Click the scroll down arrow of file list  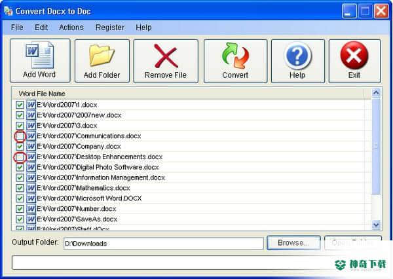point(376,225)
